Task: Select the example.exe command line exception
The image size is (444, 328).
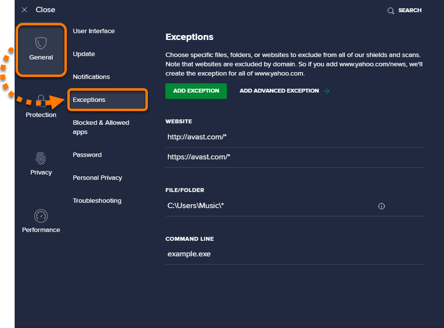Action: [x=295, y=254]
